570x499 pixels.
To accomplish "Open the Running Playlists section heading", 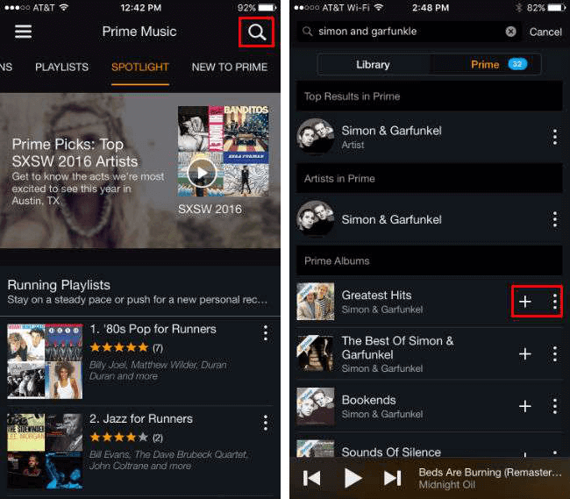I will pyautogui.click(x=59, y=285).
